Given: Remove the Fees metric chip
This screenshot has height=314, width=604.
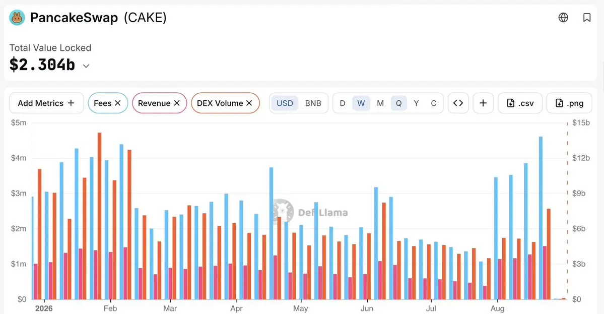Looking at the screenshot, I should tap(118, 103).
